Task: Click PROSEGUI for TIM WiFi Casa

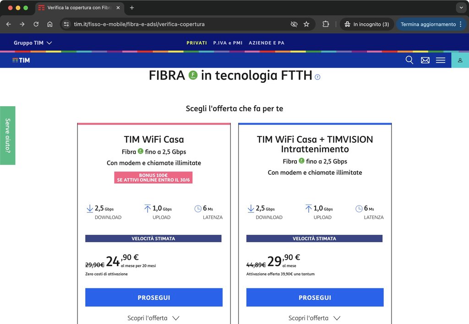Action: [x=154, y=297]
